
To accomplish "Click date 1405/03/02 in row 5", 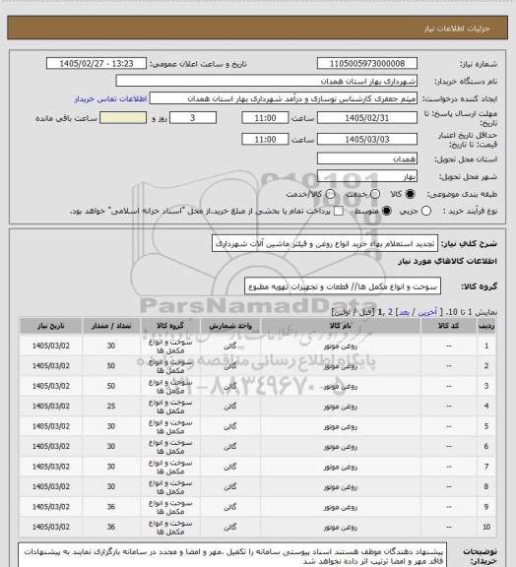I will pos(50,426).
